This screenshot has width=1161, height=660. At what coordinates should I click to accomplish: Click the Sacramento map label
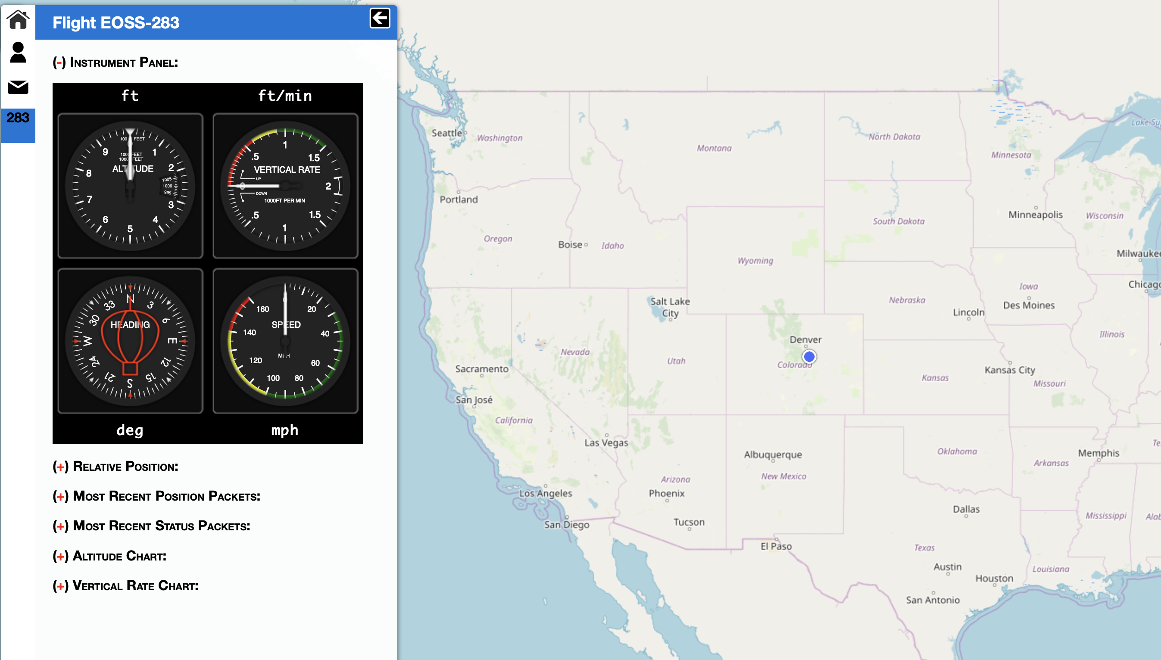tap(482, 369)
